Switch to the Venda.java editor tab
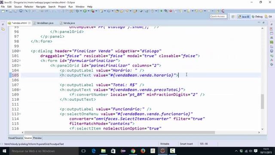275x155 pixels. [67, 23]
